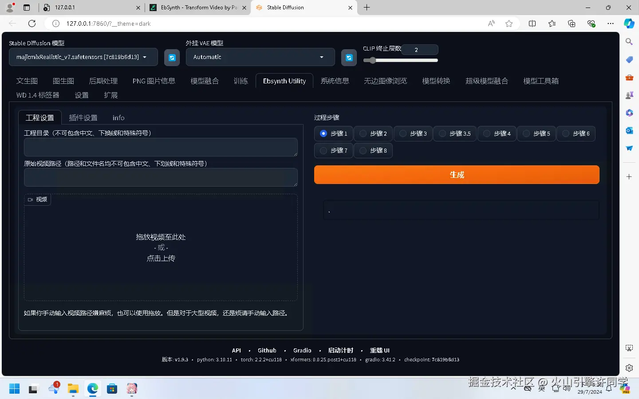The image size is (639, 399).
Task: Open the browser favorites list icon
Action: click(552, 23)
